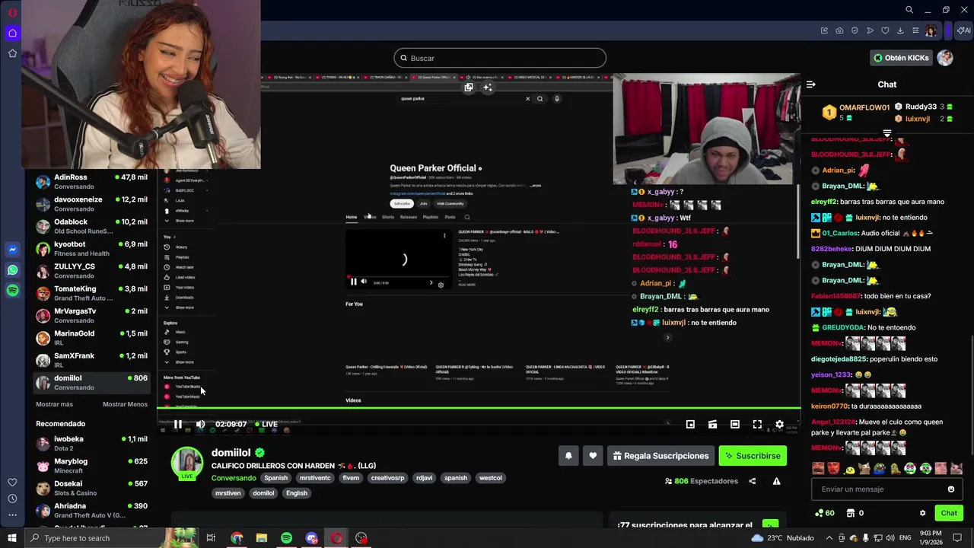Select the mrstiventc tag chip
The width and height of the screenshot is (974, 548).
pos(315,478)
